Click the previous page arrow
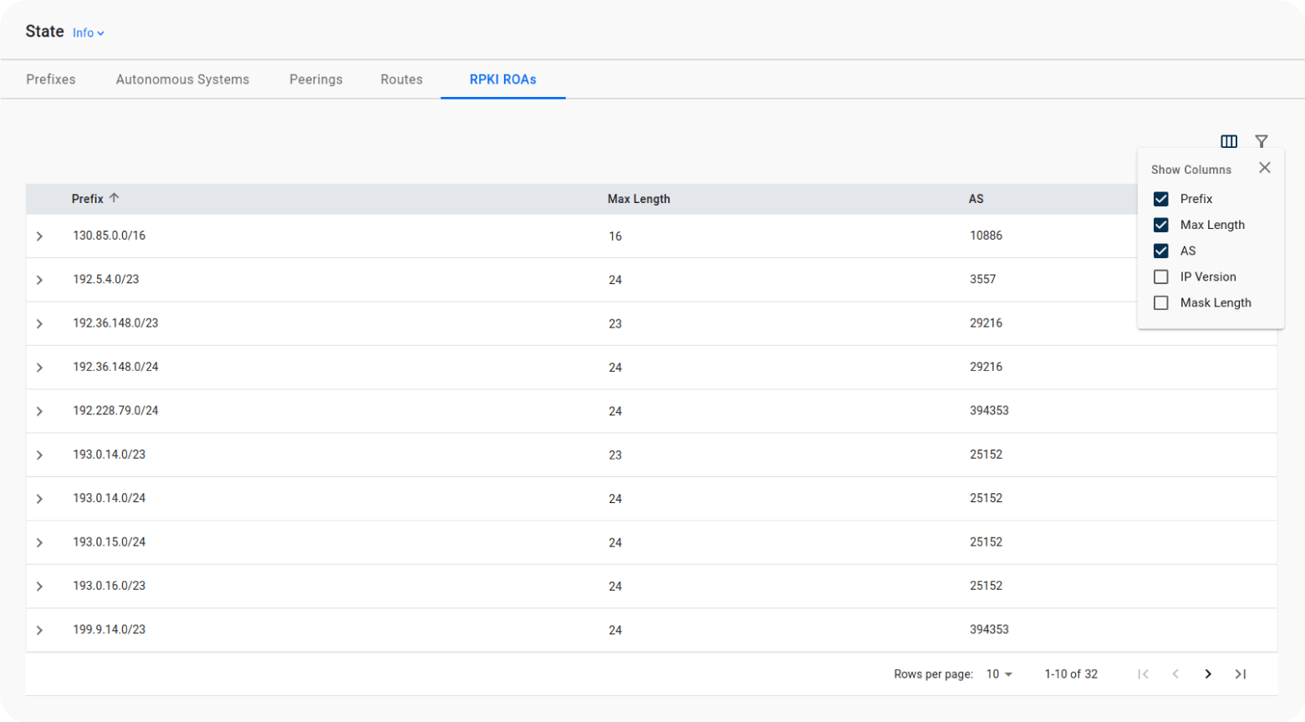This screenshot has height=722, width=1305. click(x=1175, y=674)
